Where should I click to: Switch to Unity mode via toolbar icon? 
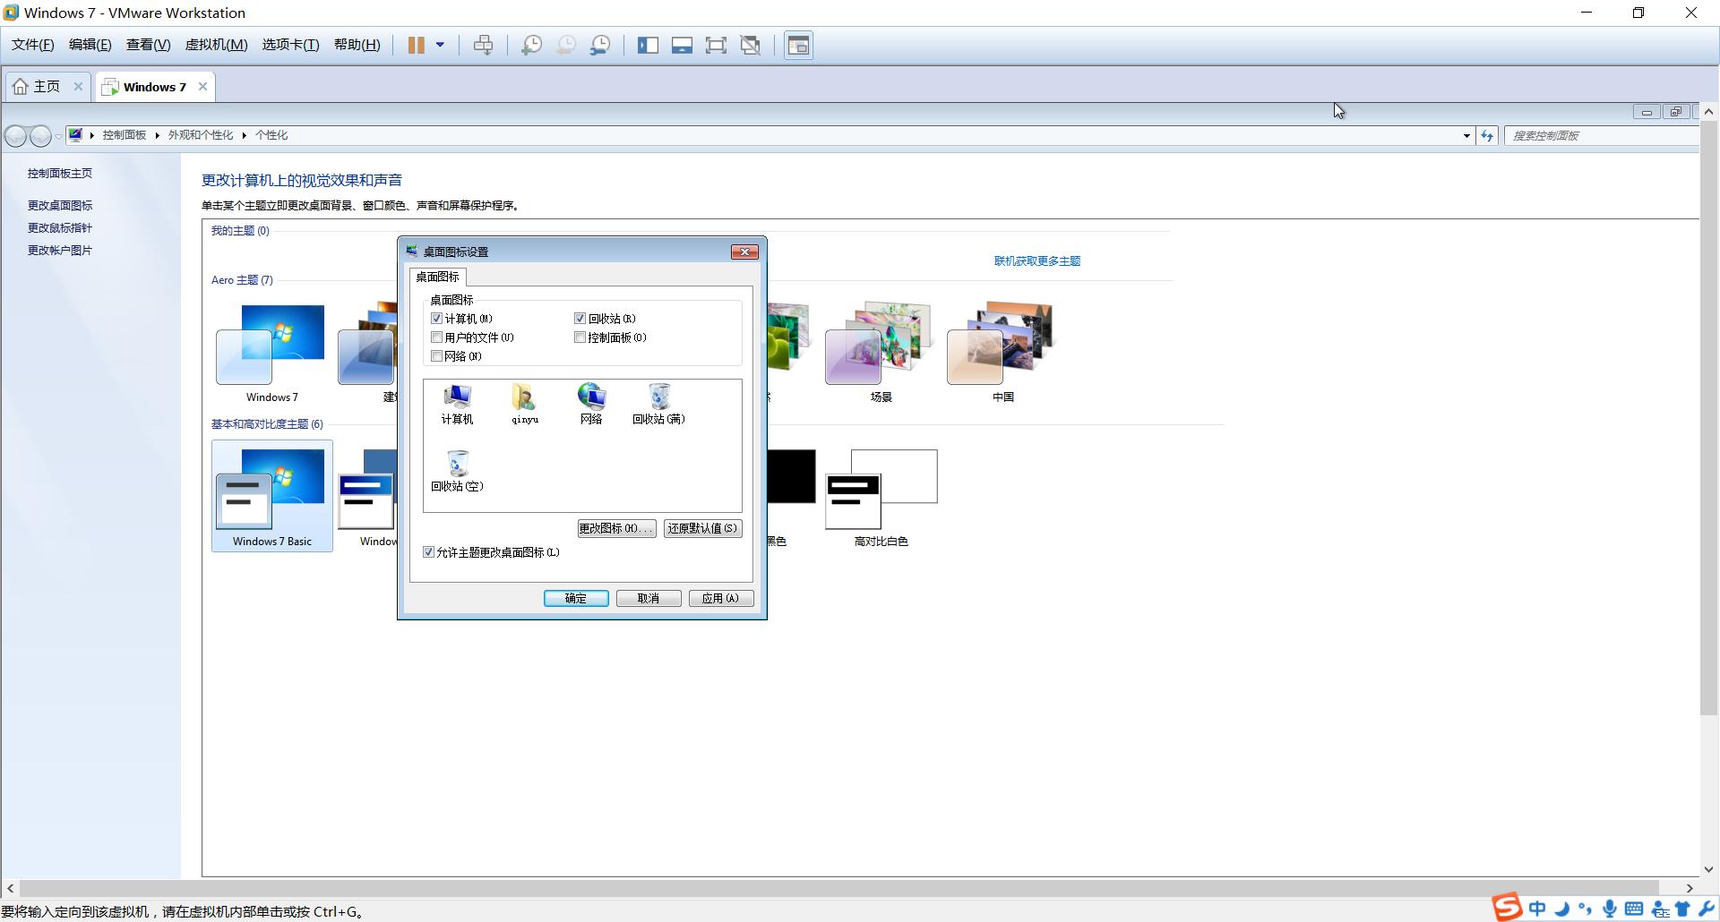(751, 45)
